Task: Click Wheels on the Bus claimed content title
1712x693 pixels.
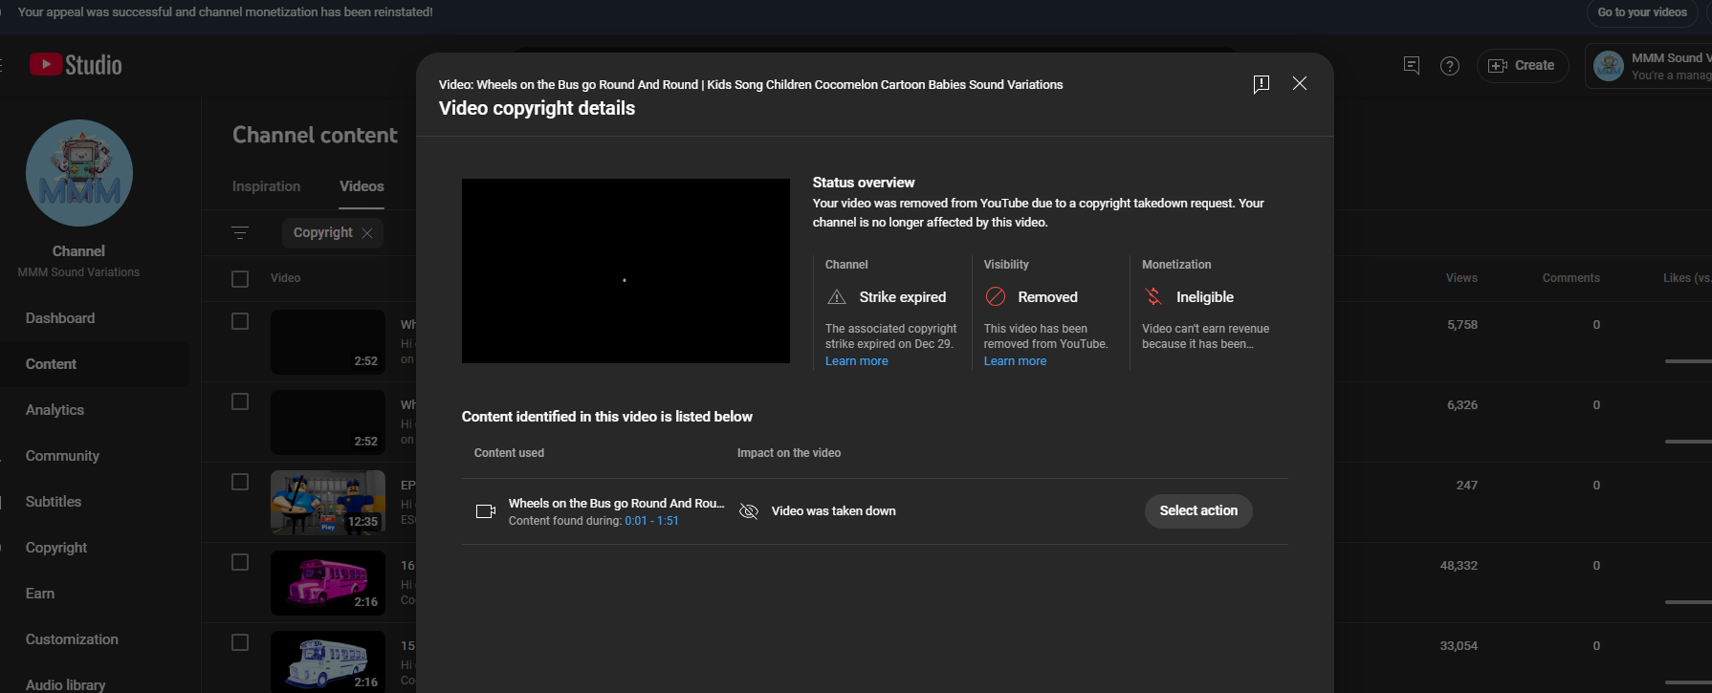Action: tap(617, 504)
